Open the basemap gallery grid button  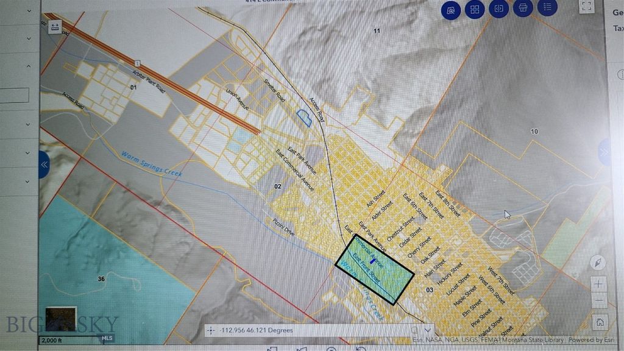point(475,9)
